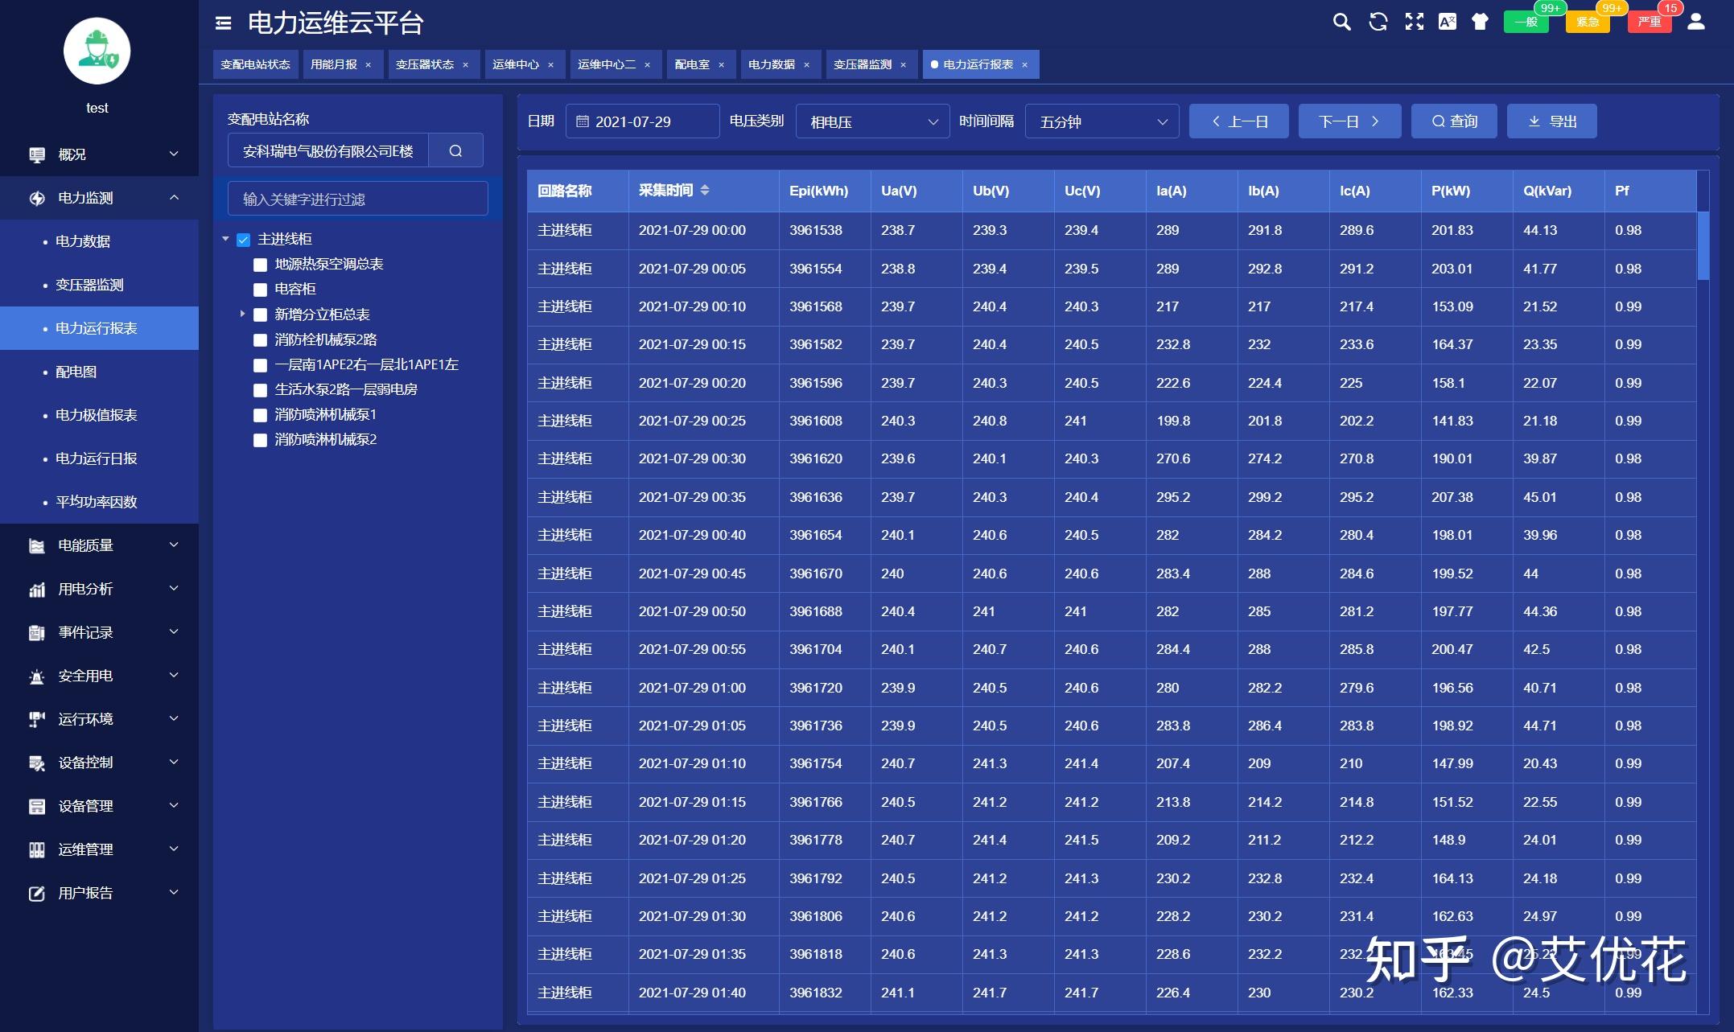Check the 消防栓机械泵2路 checkbox
The image size is (1734, 1032).
pyautogui.click(x=260, y=339)
